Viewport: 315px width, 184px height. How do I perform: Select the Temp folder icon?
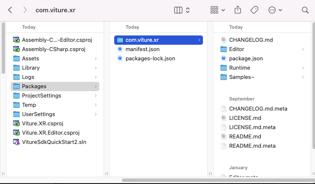pos(16,105)
